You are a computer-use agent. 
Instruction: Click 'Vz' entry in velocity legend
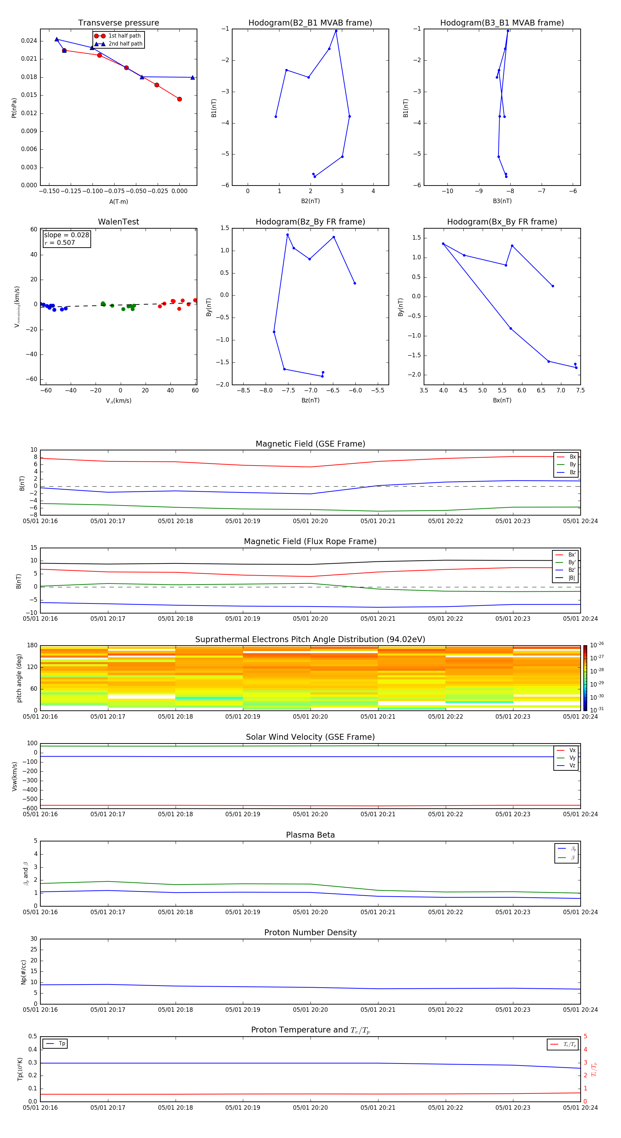pyautogui.click(x=566, y=766)
